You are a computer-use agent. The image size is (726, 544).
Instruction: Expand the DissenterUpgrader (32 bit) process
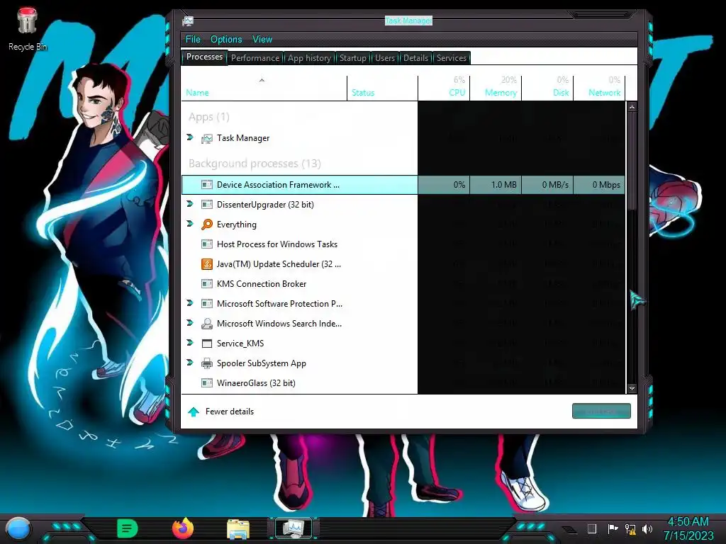(x=190, y=204)
